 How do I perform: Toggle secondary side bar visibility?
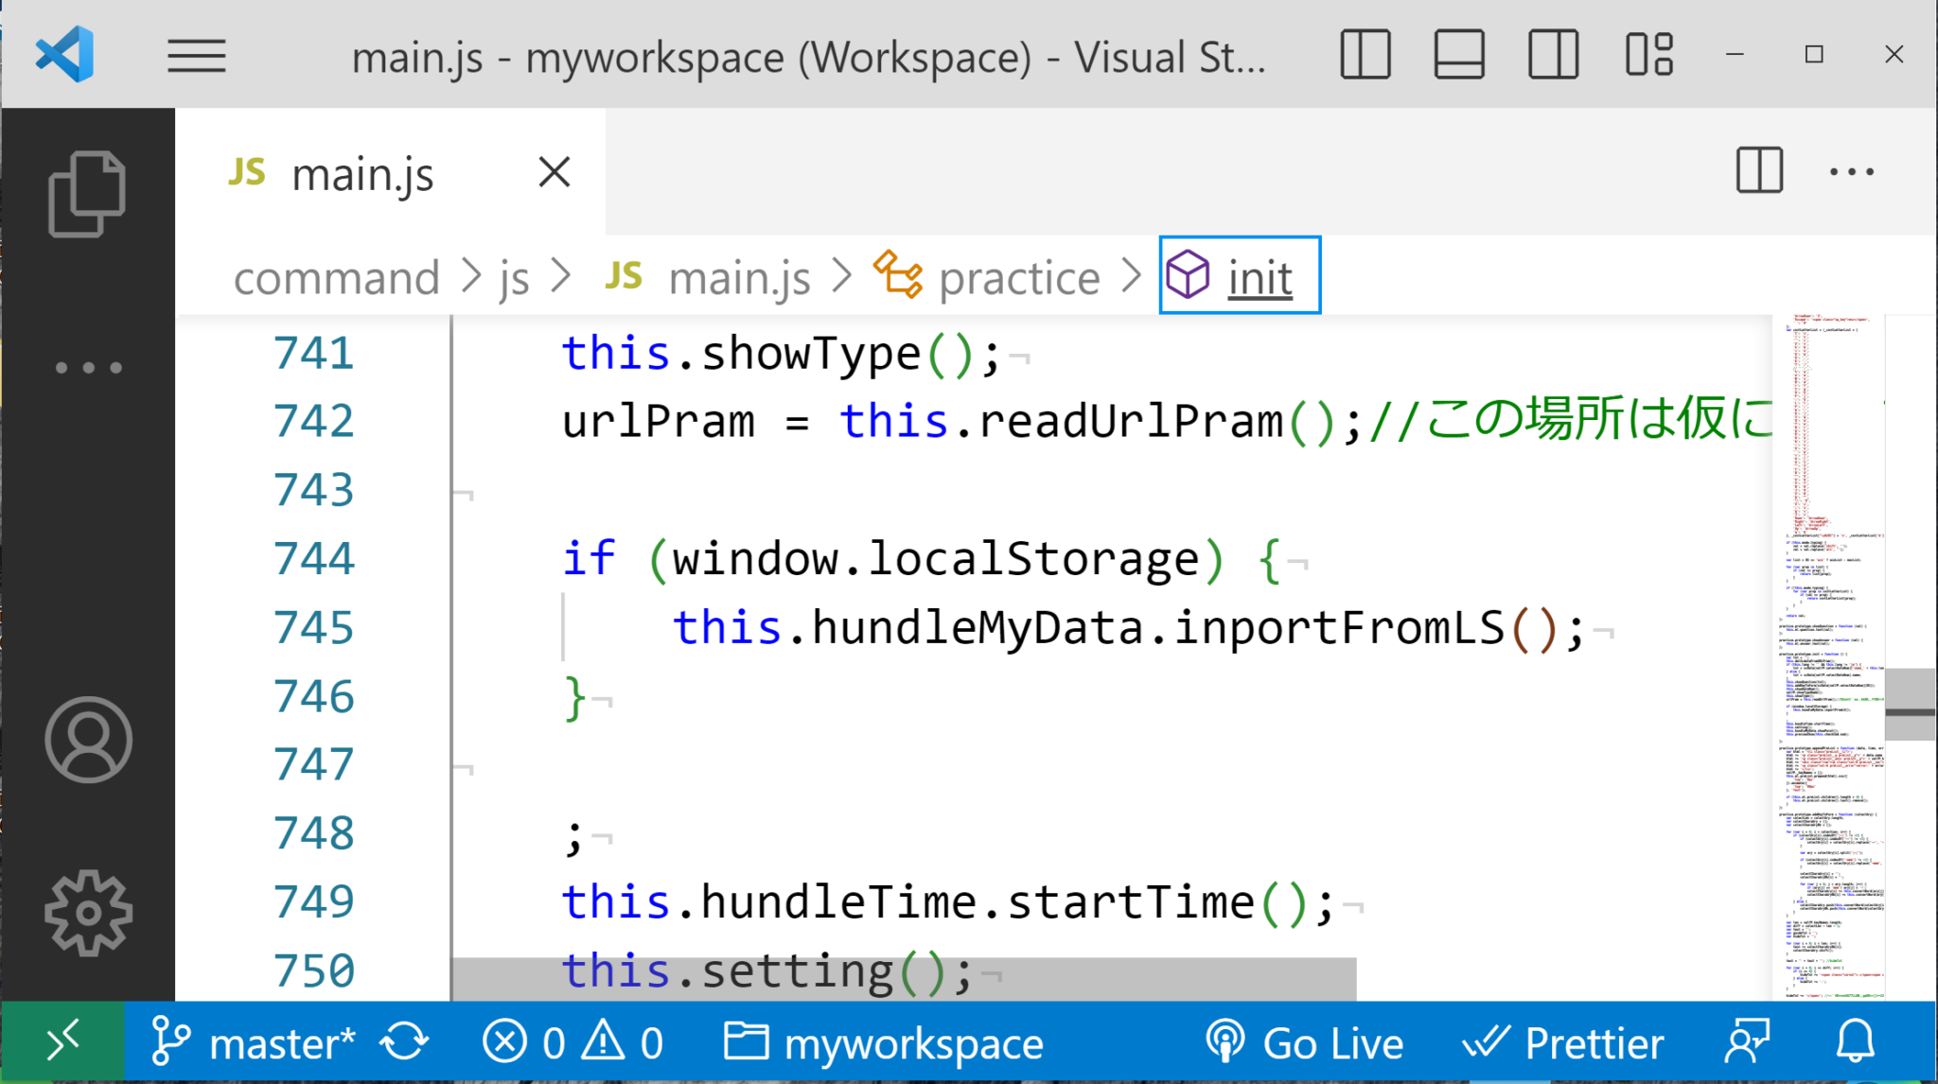1553,55
